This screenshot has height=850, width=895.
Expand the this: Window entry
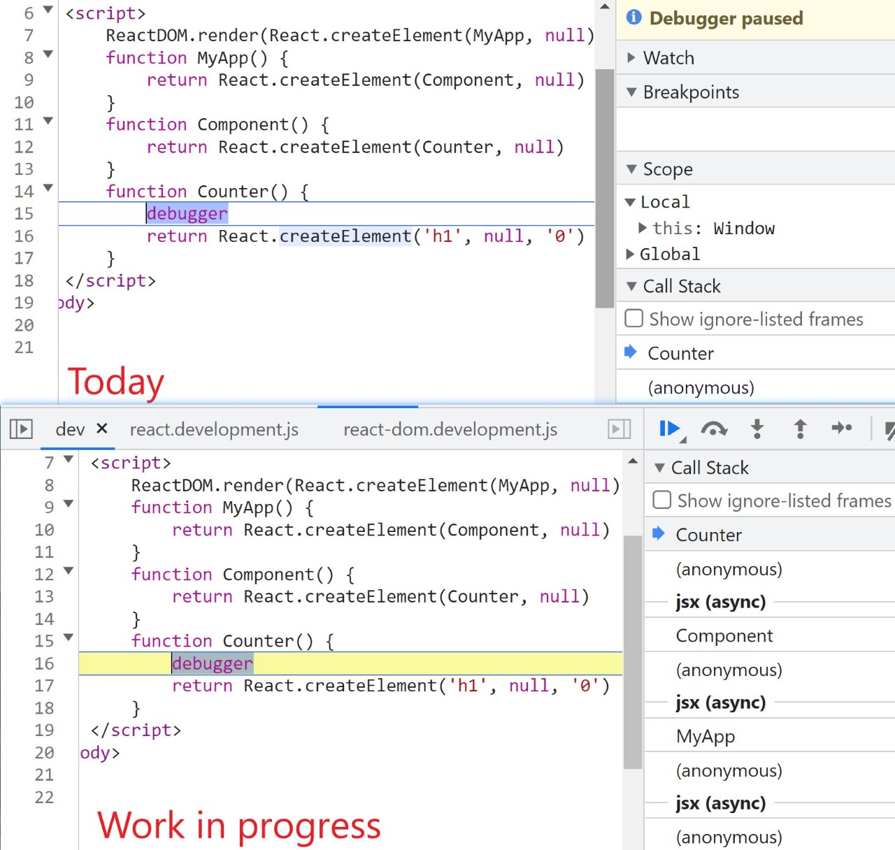tap(643, 228)
